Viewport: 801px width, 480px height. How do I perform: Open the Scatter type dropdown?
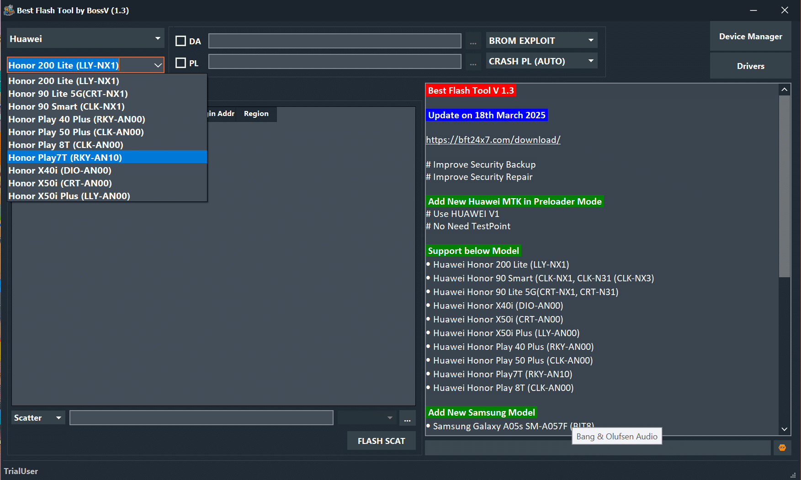38,418
